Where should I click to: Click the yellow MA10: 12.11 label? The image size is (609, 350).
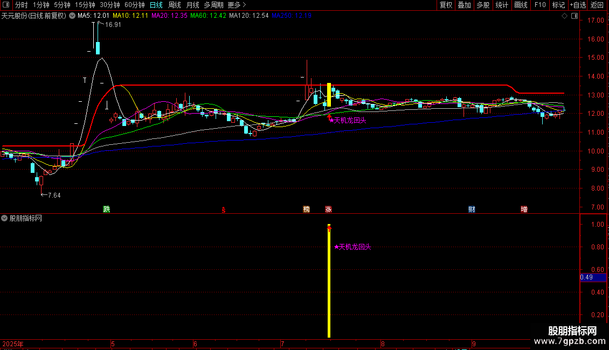(x=130, y=16)
